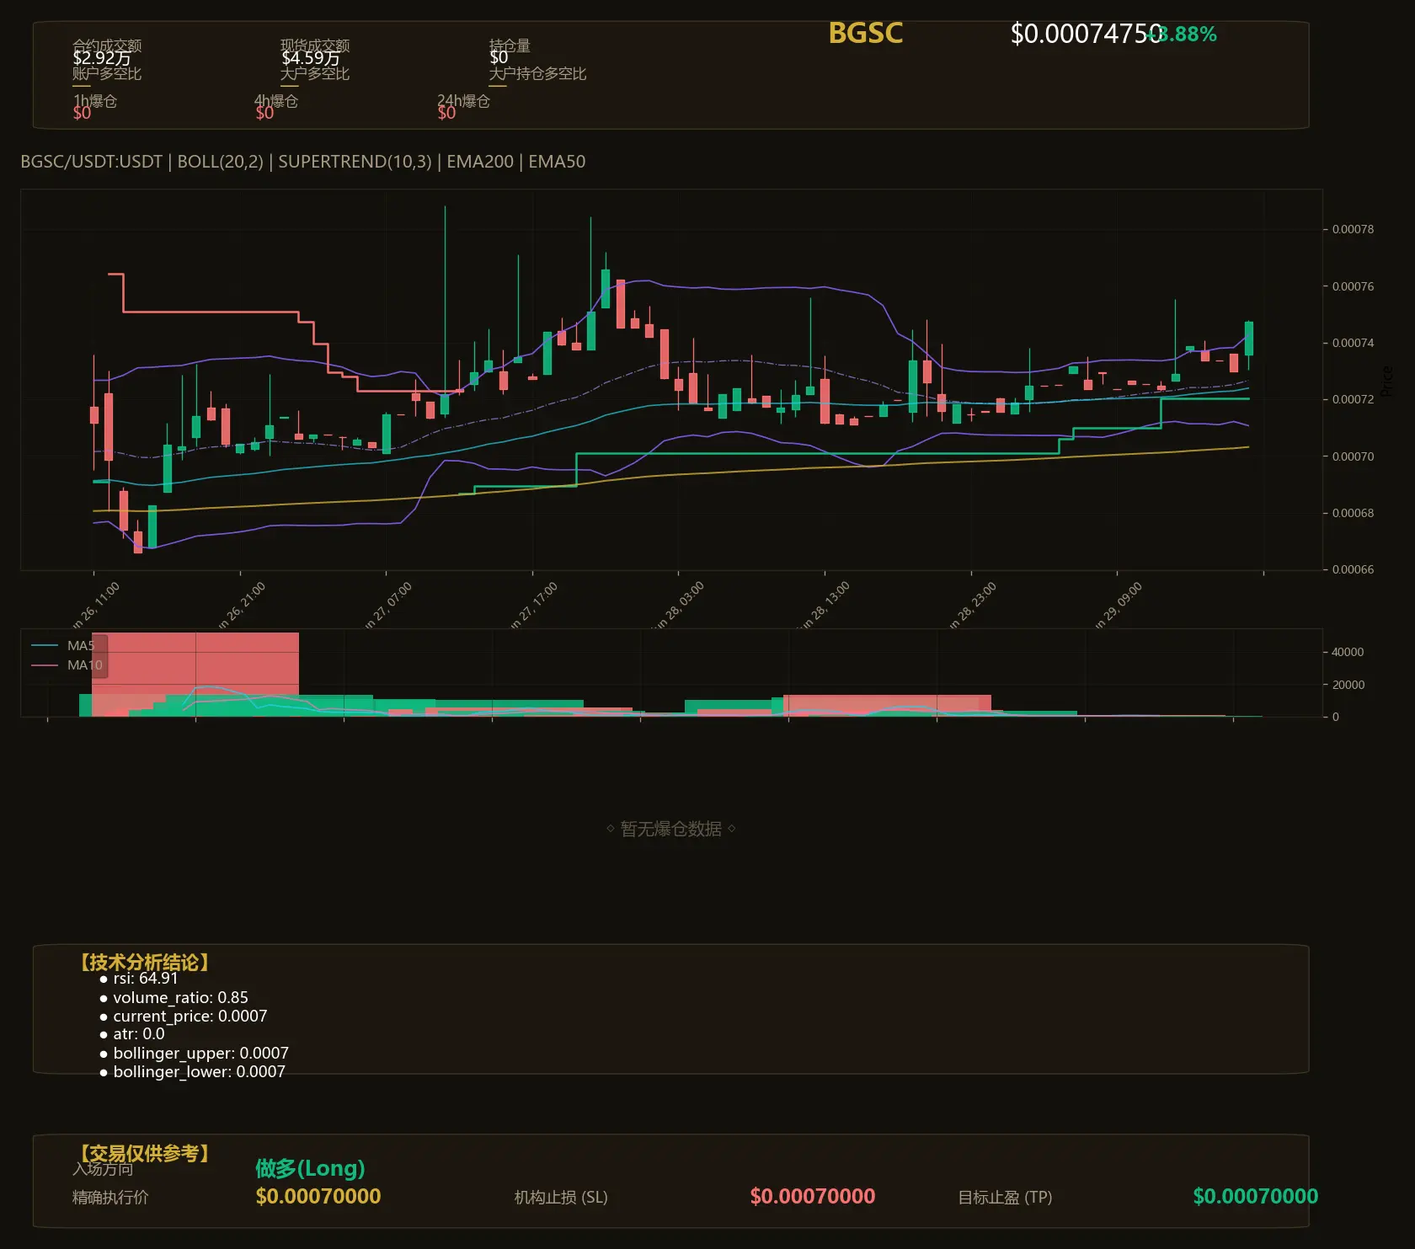Select the 1h爆仓 label

[x=95, y=100]
